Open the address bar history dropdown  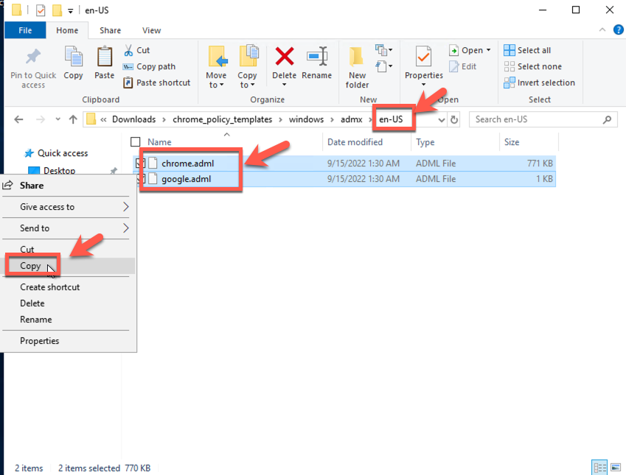click(441, 119)
